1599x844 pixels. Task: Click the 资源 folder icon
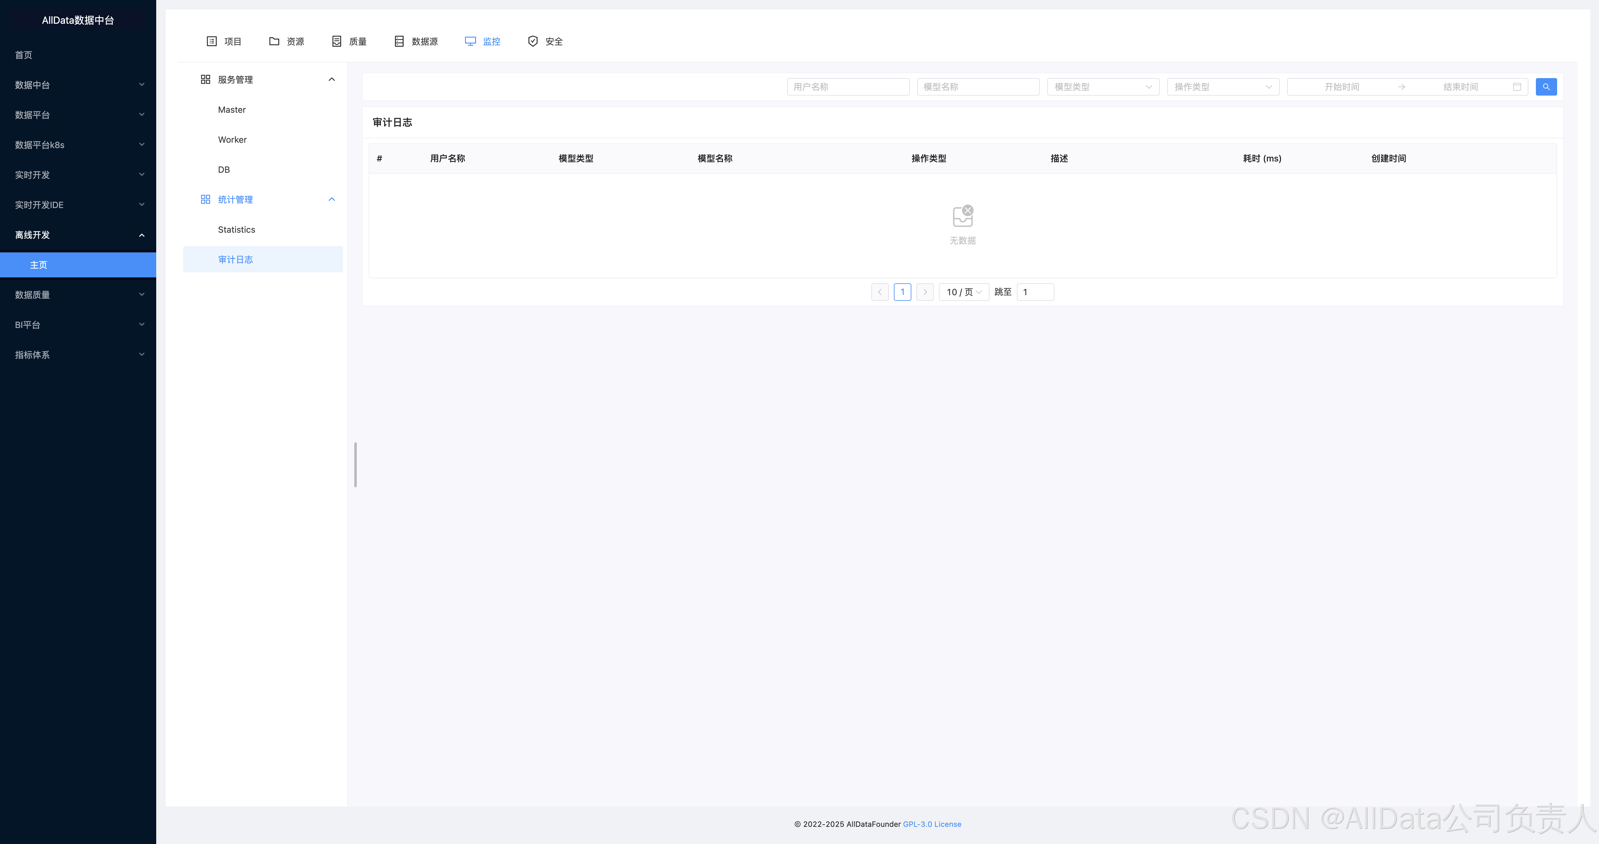274,42
